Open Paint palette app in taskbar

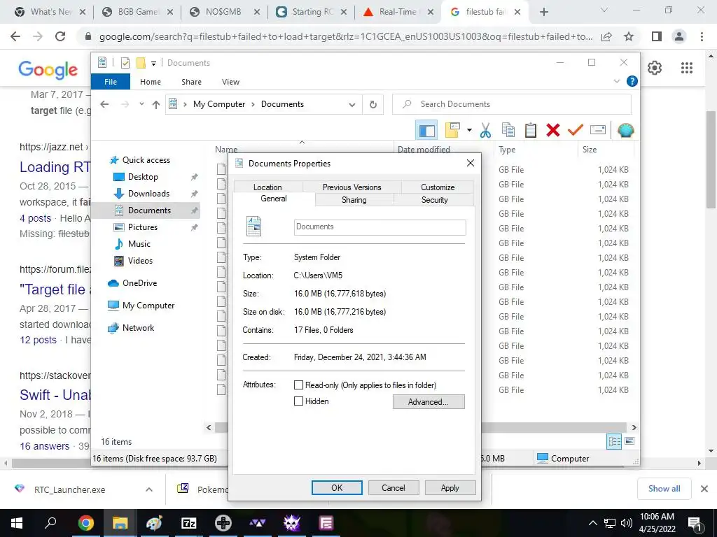click(154, 523)
